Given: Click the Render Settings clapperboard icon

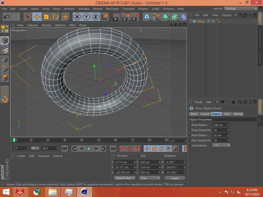Looking at the screenshot, I should pyautogui.click(x=135, y=17).
